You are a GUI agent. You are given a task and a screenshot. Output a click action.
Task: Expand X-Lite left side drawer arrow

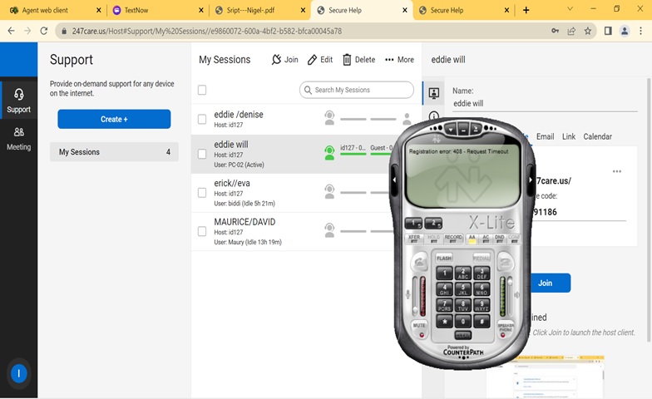(x=394, y=180)
